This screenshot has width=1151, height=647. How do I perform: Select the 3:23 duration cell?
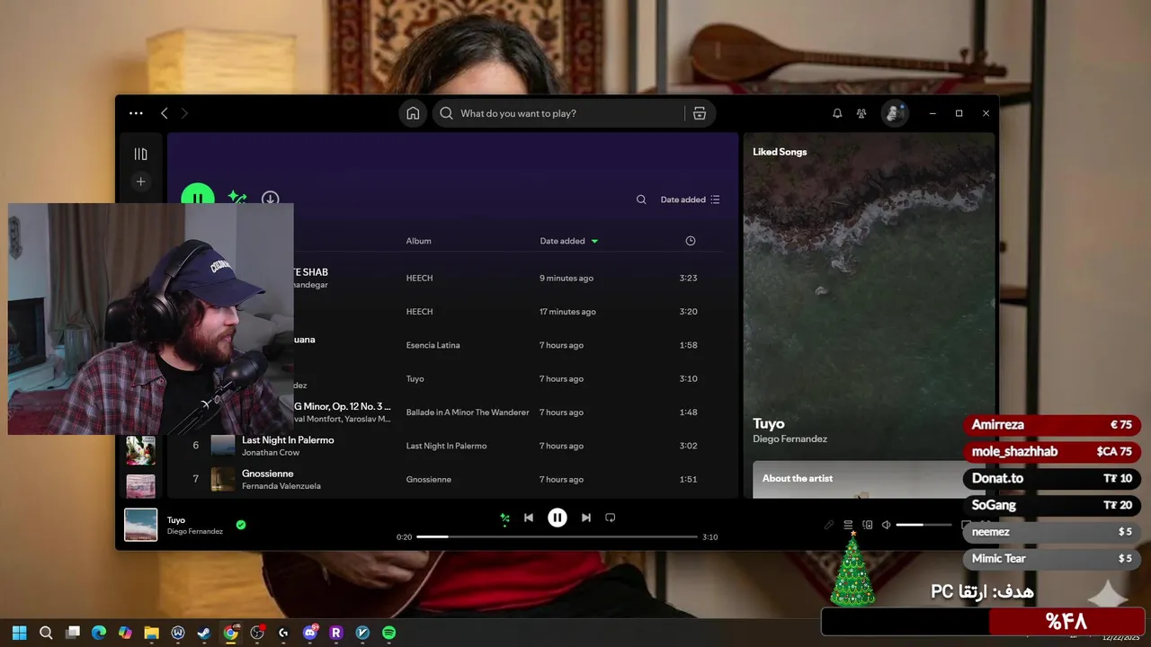(688, 279)
